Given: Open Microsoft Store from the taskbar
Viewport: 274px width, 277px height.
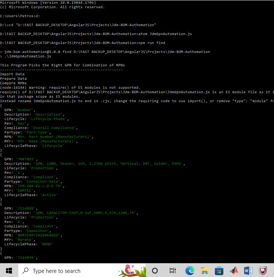Looking at the screenshot, I should [x=219, y=271].
